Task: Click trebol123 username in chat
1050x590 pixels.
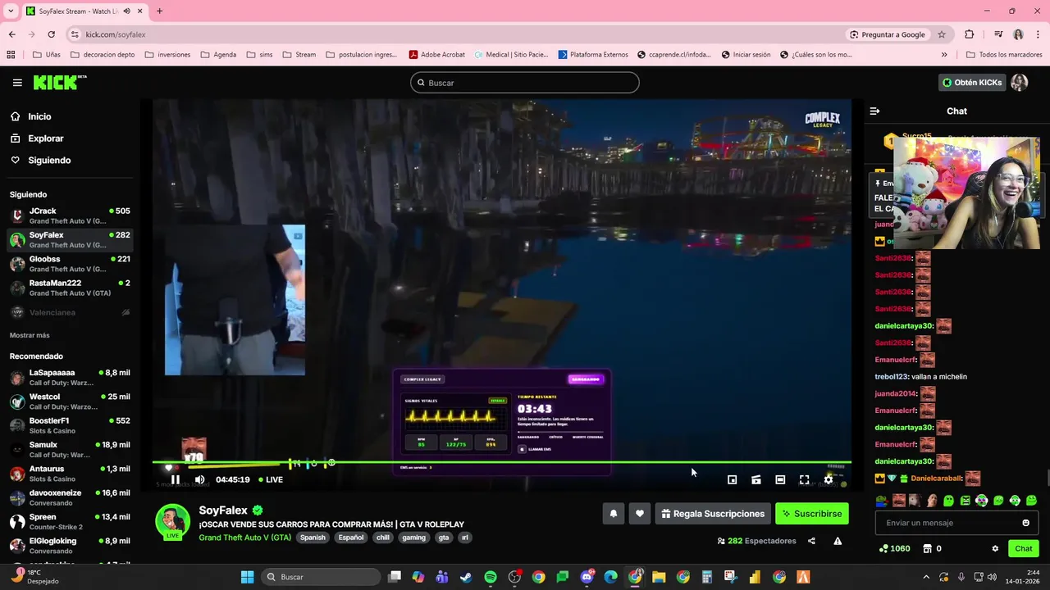Action: (x=891, y=377)
